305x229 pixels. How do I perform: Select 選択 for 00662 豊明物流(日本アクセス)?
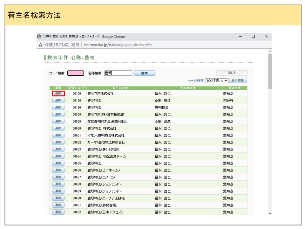(58, 212)
